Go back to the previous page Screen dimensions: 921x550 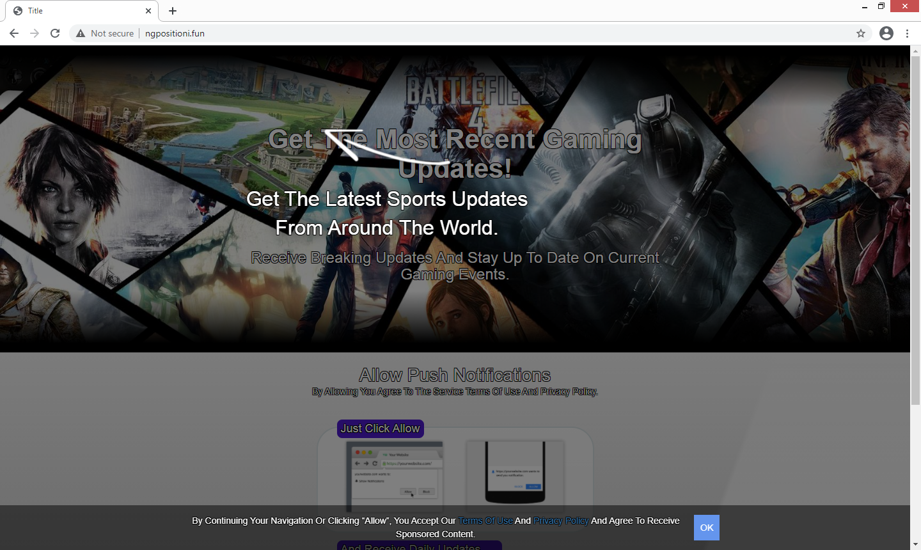point(14,33)
